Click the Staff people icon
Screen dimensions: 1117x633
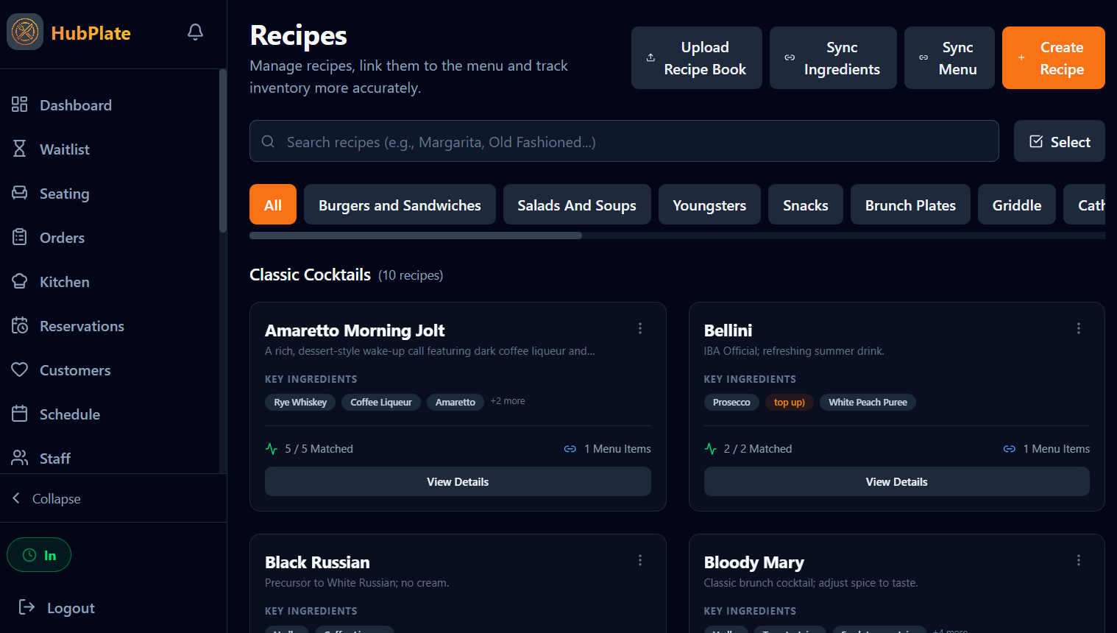[x=20, y=458]
